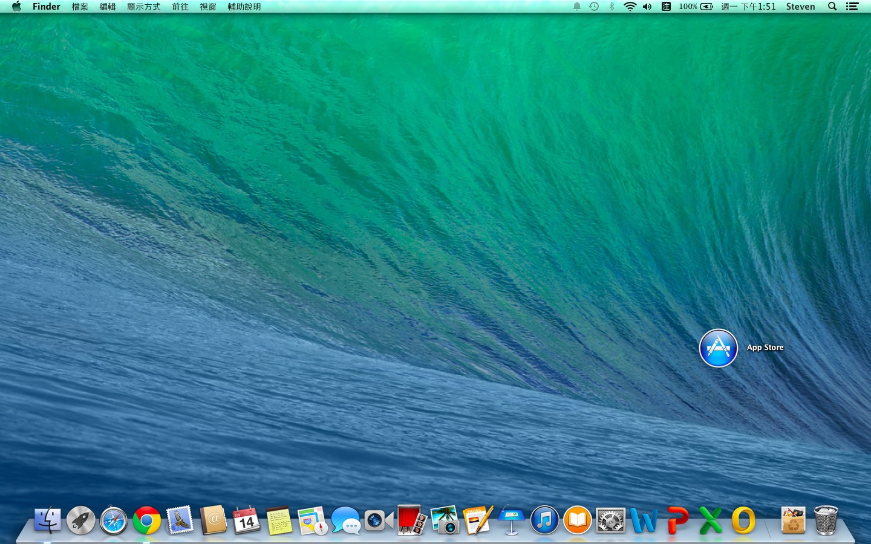Image resolution: width=871 pixels, height=544 pixels.
Task: Open Pages document app in Dock
Action: click(478, 520)
